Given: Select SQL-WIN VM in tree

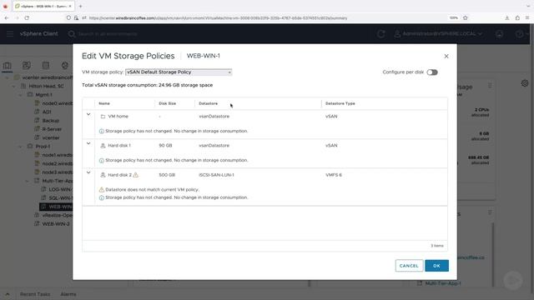Looking at the screenshot, I should tap(60, 198).
